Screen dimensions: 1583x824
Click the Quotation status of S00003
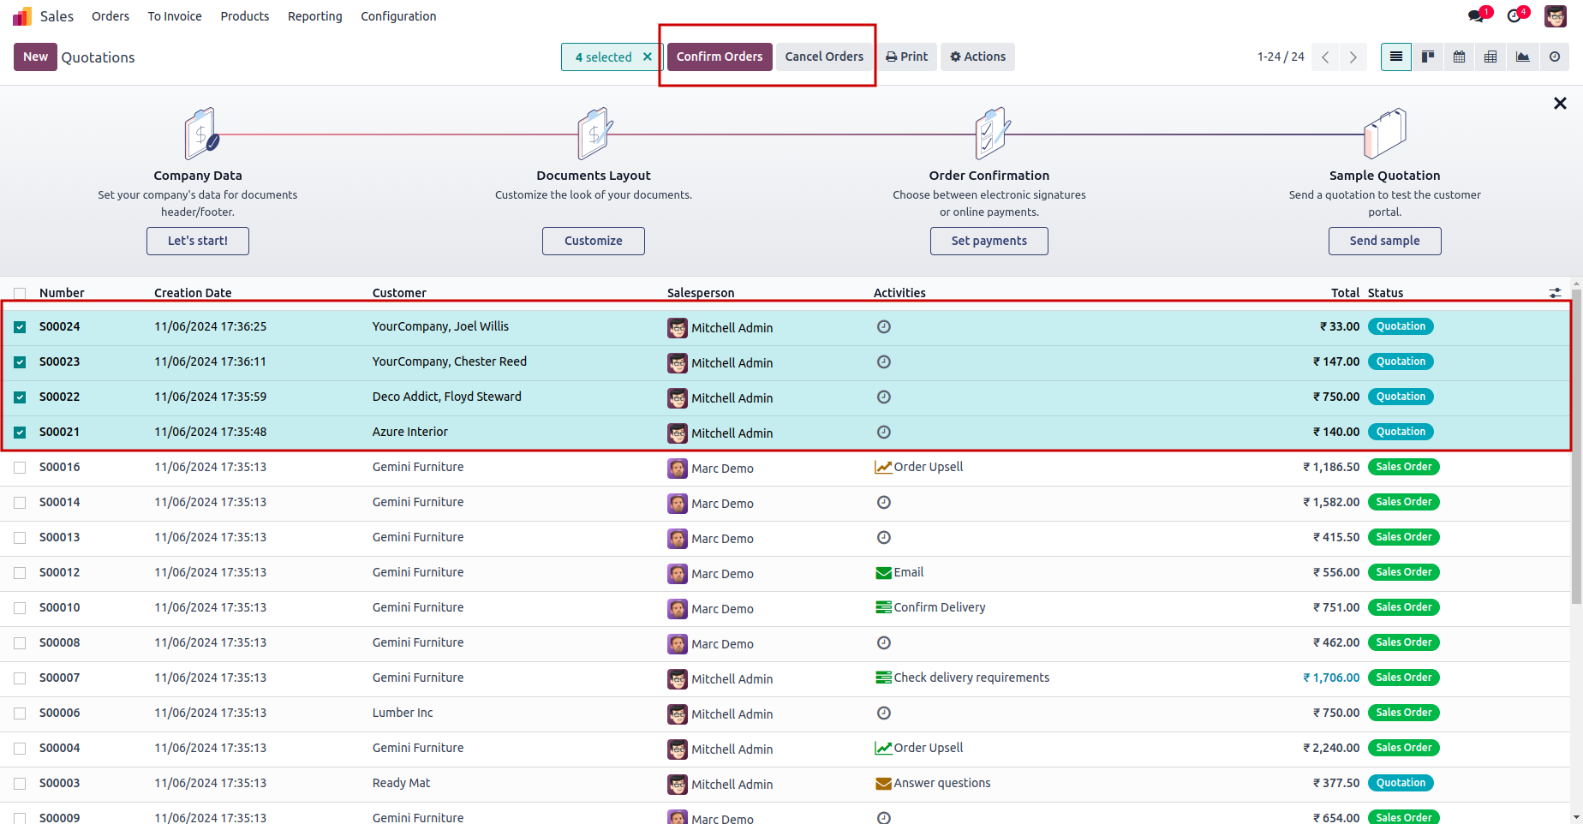tap(1401, 783)
